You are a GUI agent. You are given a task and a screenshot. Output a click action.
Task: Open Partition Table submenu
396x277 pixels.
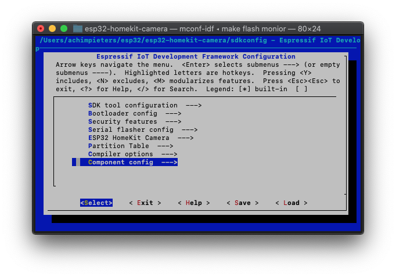[131, 146]
